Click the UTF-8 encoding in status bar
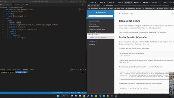 [72, 93]
